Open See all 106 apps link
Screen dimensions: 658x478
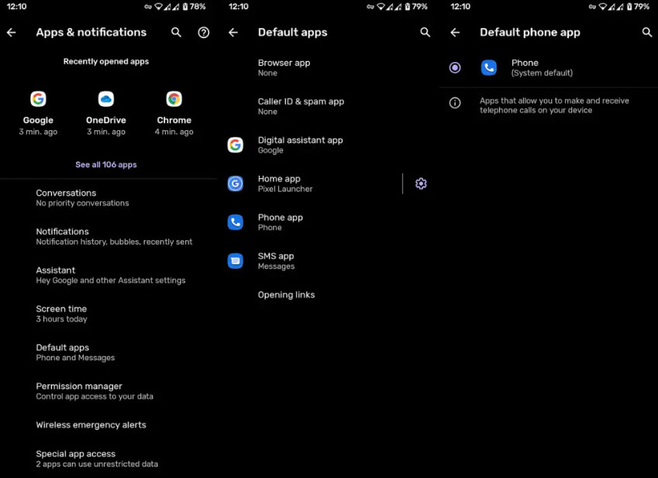point(106,165)
